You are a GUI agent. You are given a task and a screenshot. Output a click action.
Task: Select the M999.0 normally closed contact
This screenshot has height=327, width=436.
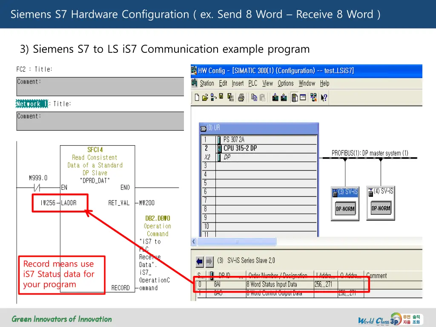[37, 188]
